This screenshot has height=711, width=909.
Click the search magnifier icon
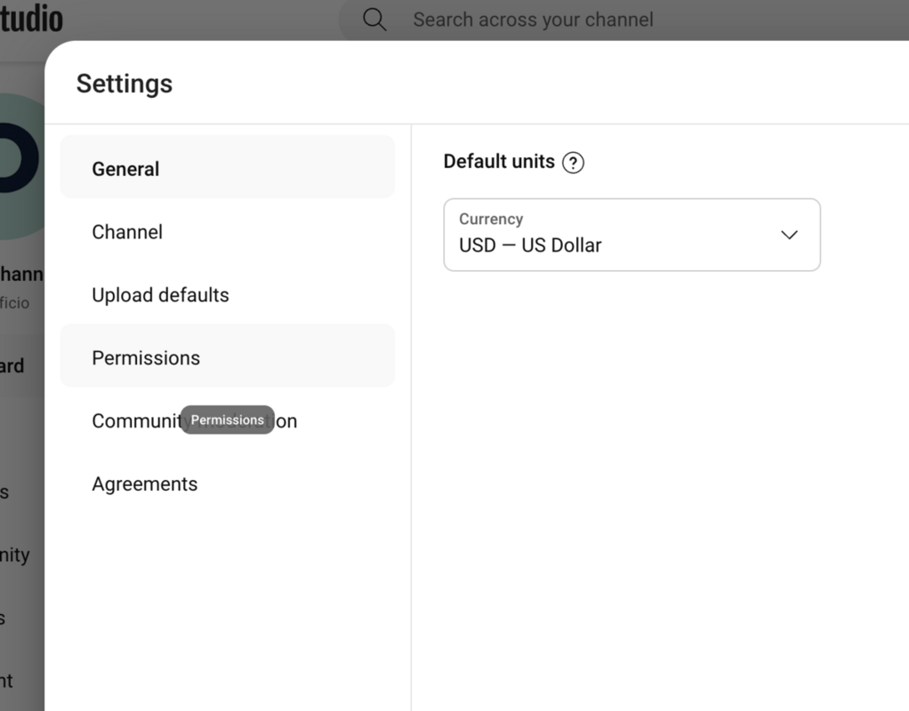coord(374,20)
